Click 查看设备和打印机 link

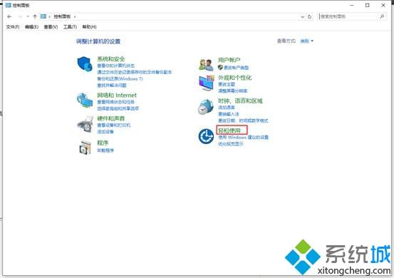113,125
